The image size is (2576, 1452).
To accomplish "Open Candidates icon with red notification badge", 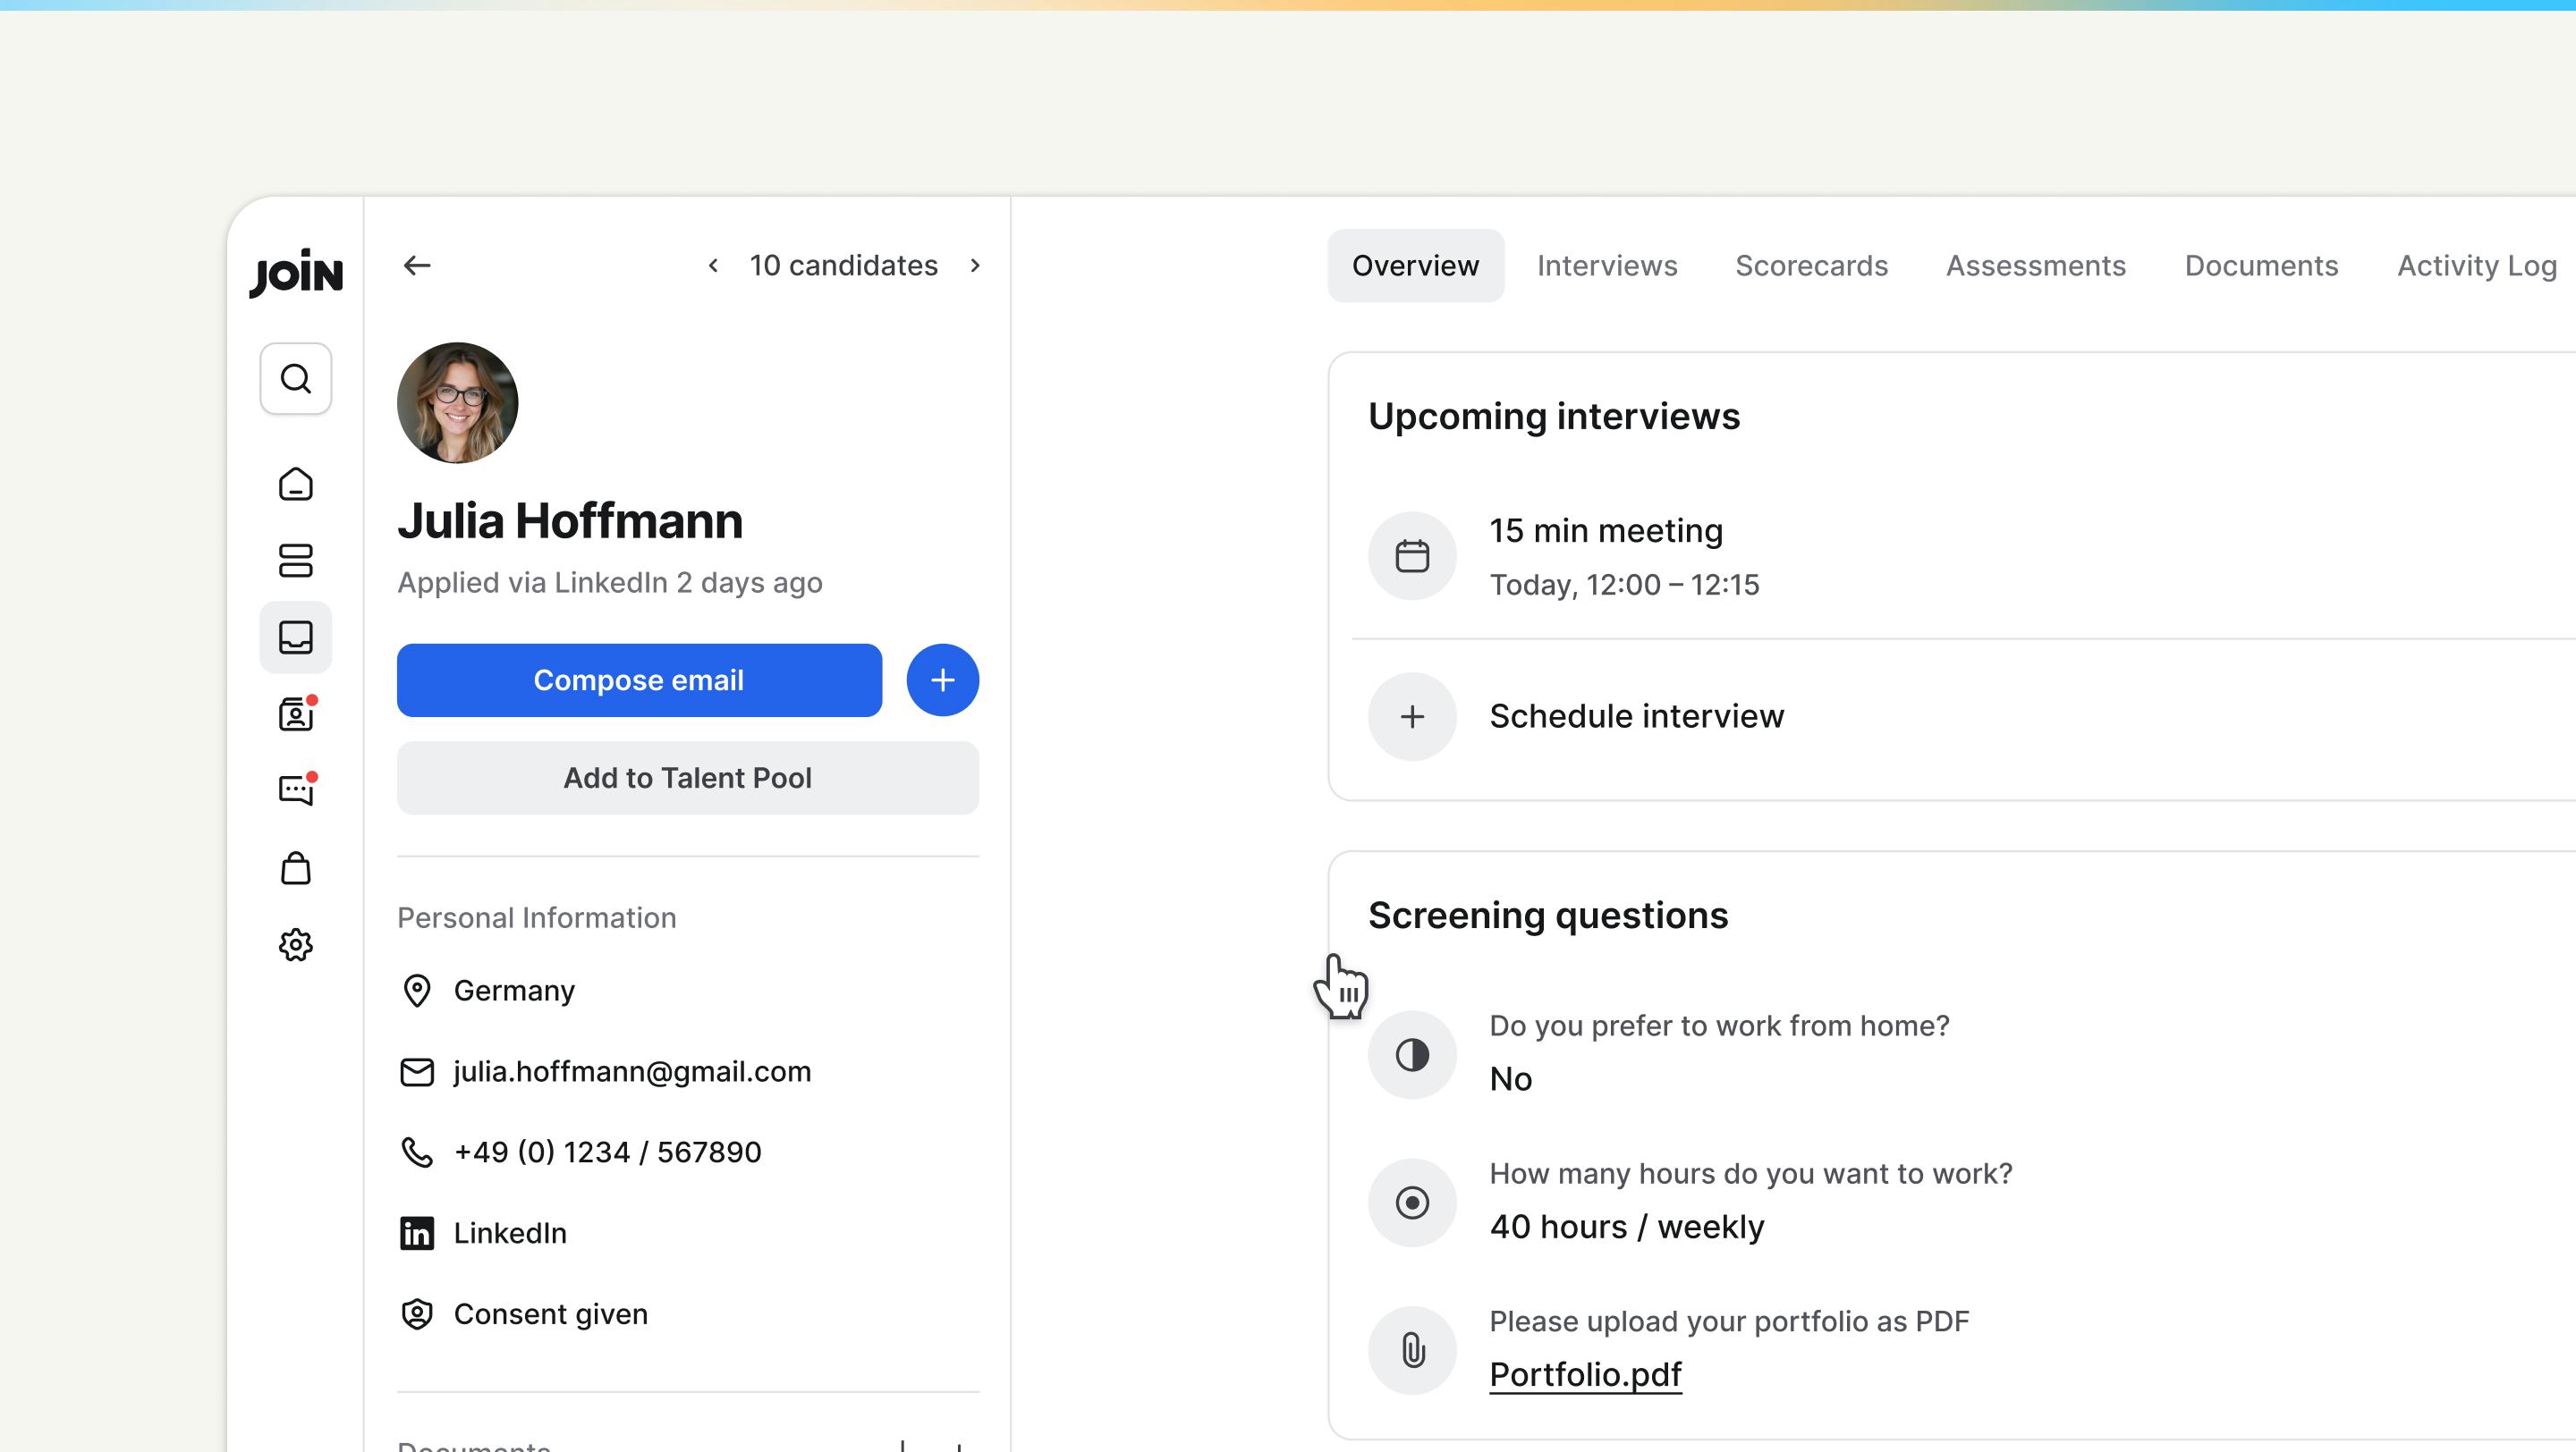I will [295, 713].
